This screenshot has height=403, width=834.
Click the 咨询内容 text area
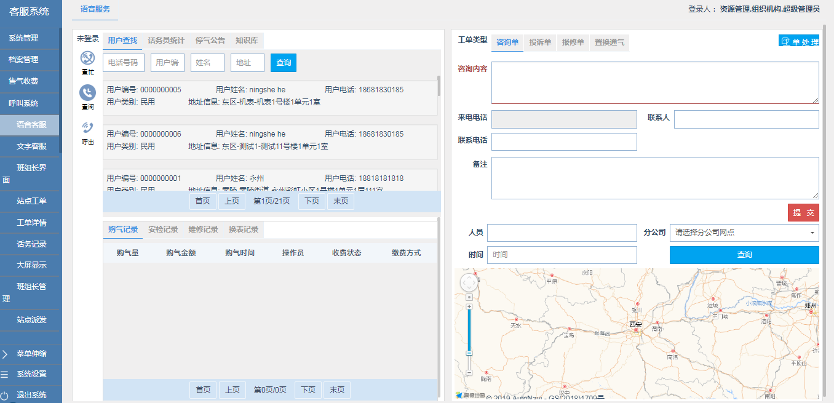click(x=655, y=82)
